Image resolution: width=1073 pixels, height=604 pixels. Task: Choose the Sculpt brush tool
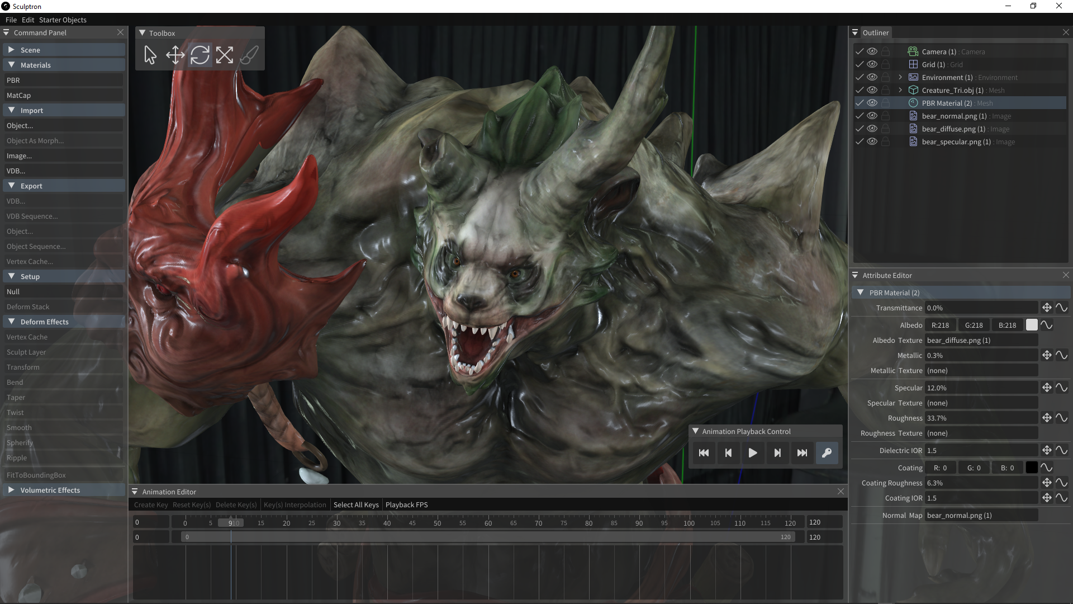click(249, 55)
